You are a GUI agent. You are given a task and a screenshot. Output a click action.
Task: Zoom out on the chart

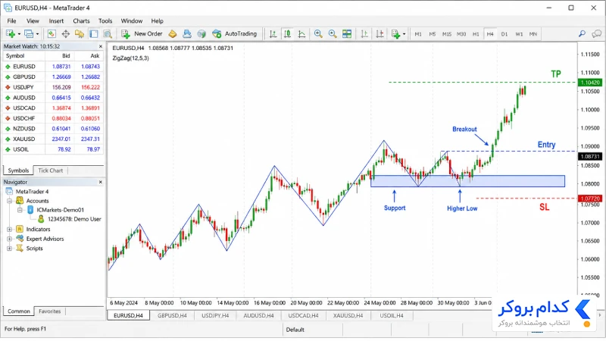(x=333, y=34)
